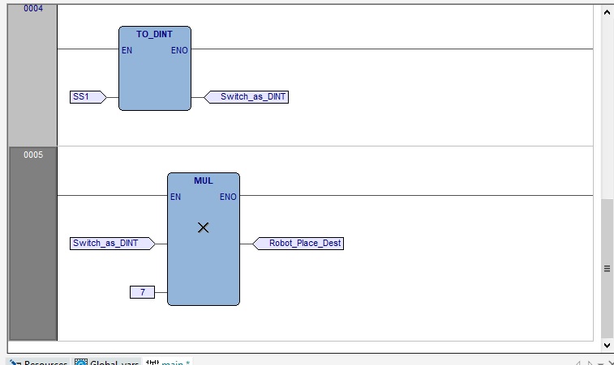The height and width of the screenshot is (365, 614).
Task: Click the Robot_Place_Dest output variable
Action: coord(298,244)
